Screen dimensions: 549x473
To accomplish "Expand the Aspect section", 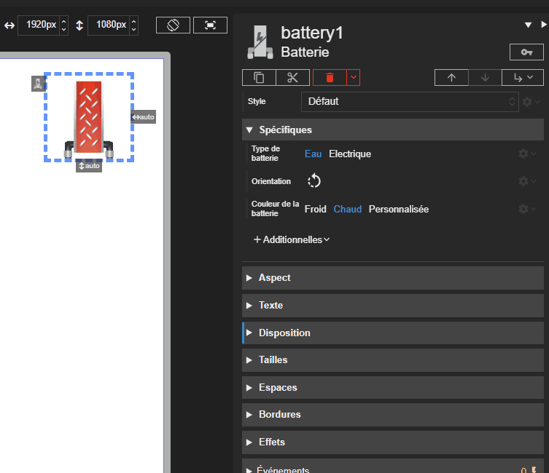I will click(274, 278).
